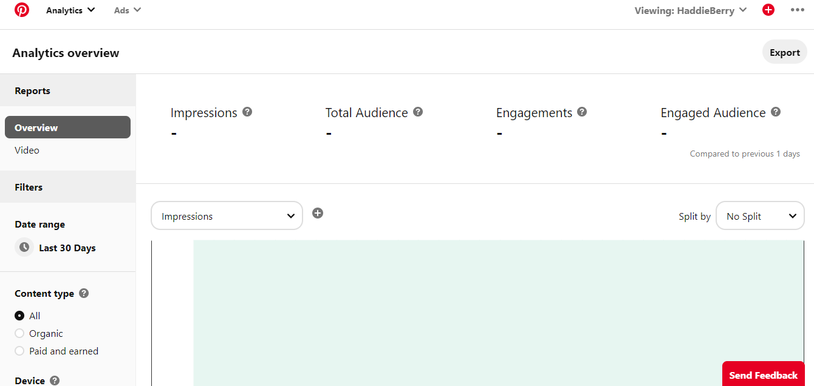Select the All content type radio
Viewport: 814px width, 386px height.
(x=19, y=316)
